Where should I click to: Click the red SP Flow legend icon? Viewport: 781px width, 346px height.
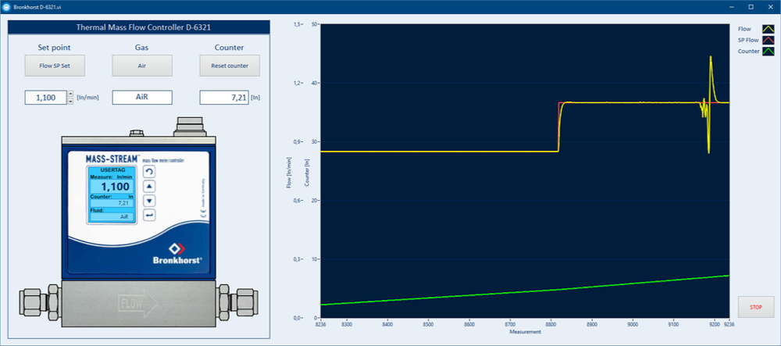coord(768,40)
